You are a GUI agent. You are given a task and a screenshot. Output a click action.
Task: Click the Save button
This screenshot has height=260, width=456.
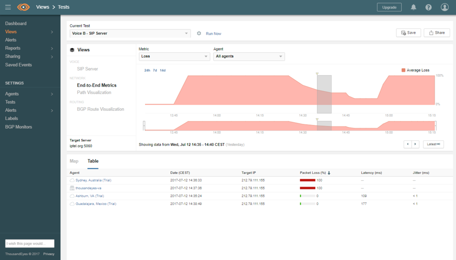click(408, 33)
